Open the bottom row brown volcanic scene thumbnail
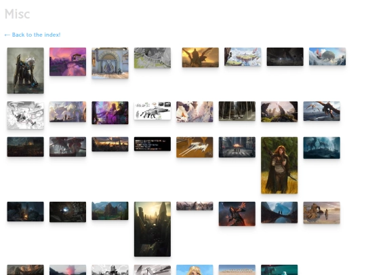 pyautogui.click(x=26, y=270)
